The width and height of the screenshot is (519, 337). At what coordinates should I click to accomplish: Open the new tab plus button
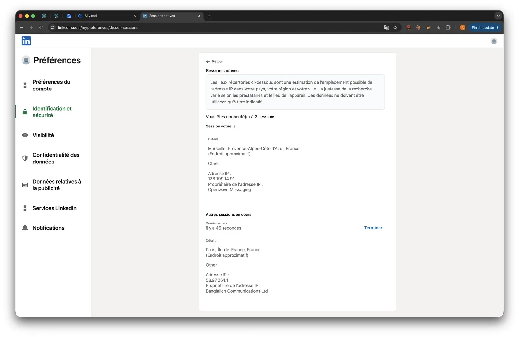tap(209, 16)
